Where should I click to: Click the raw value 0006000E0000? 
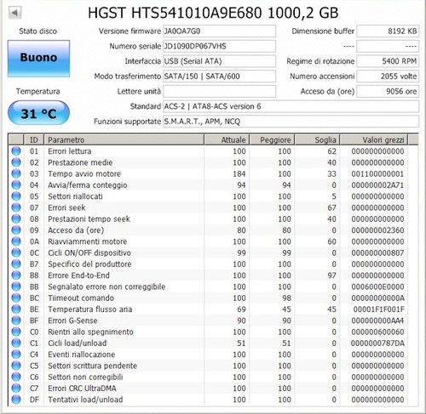point(377,286)
